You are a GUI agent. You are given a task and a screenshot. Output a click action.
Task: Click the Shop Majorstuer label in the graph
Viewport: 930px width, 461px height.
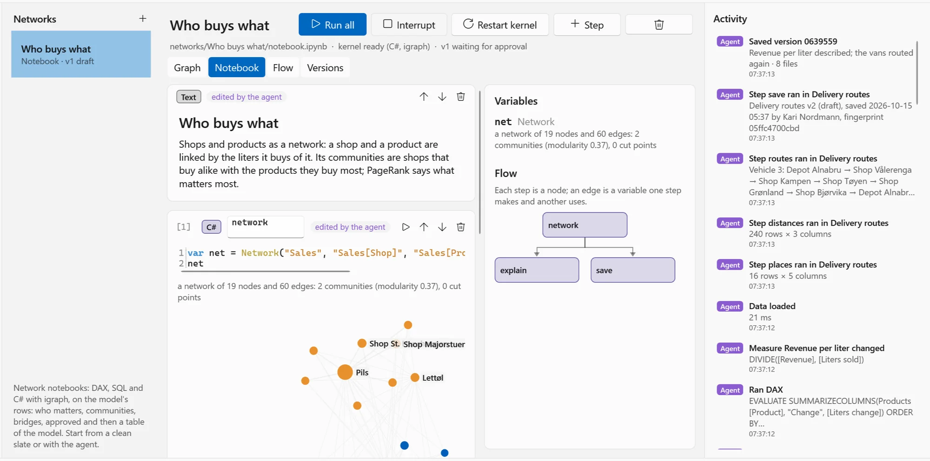tap(434, 344)
